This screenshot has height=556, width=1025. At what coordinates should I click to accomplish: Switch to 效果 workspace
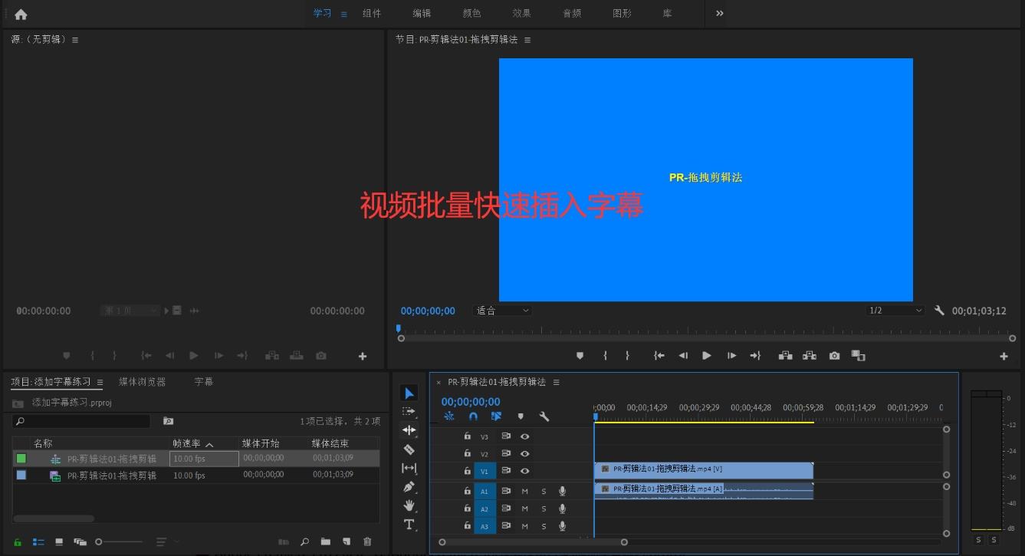pos(522,13)
